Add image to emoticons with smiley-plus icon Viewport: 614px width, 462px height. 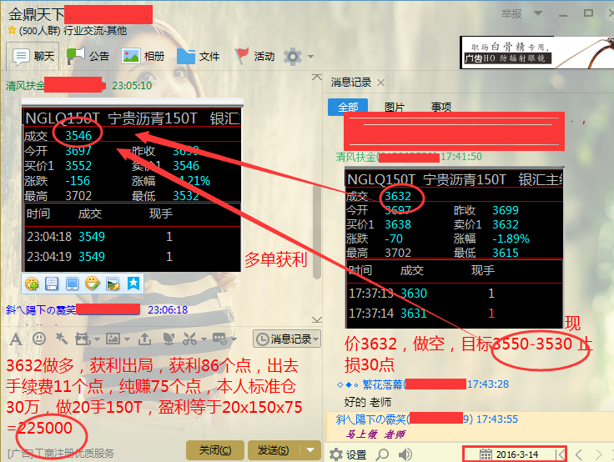[x=32, y=284]
